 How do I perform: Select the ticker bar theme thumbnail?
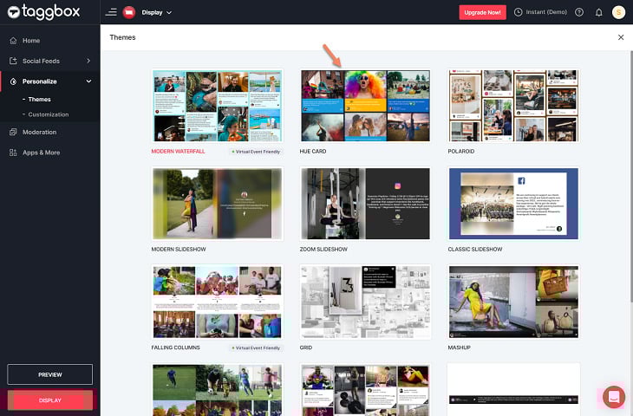click(x=513, y=389)
